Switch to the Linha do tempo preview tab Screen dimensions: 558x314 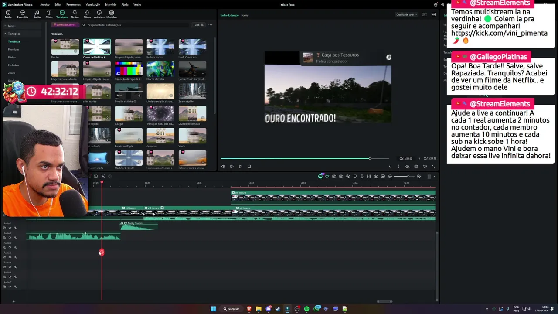coord(229,15)
